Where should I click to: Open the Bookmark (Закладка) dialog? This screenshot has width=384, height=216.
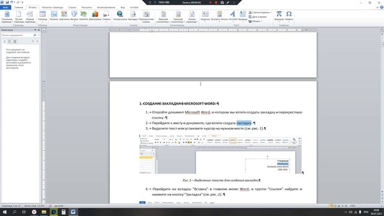[133, 16]
